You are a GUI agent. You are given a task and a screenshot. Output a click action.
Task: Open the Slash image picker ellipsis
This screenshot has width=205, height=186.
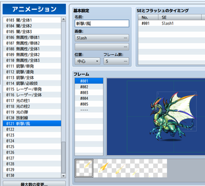[126, 38]
